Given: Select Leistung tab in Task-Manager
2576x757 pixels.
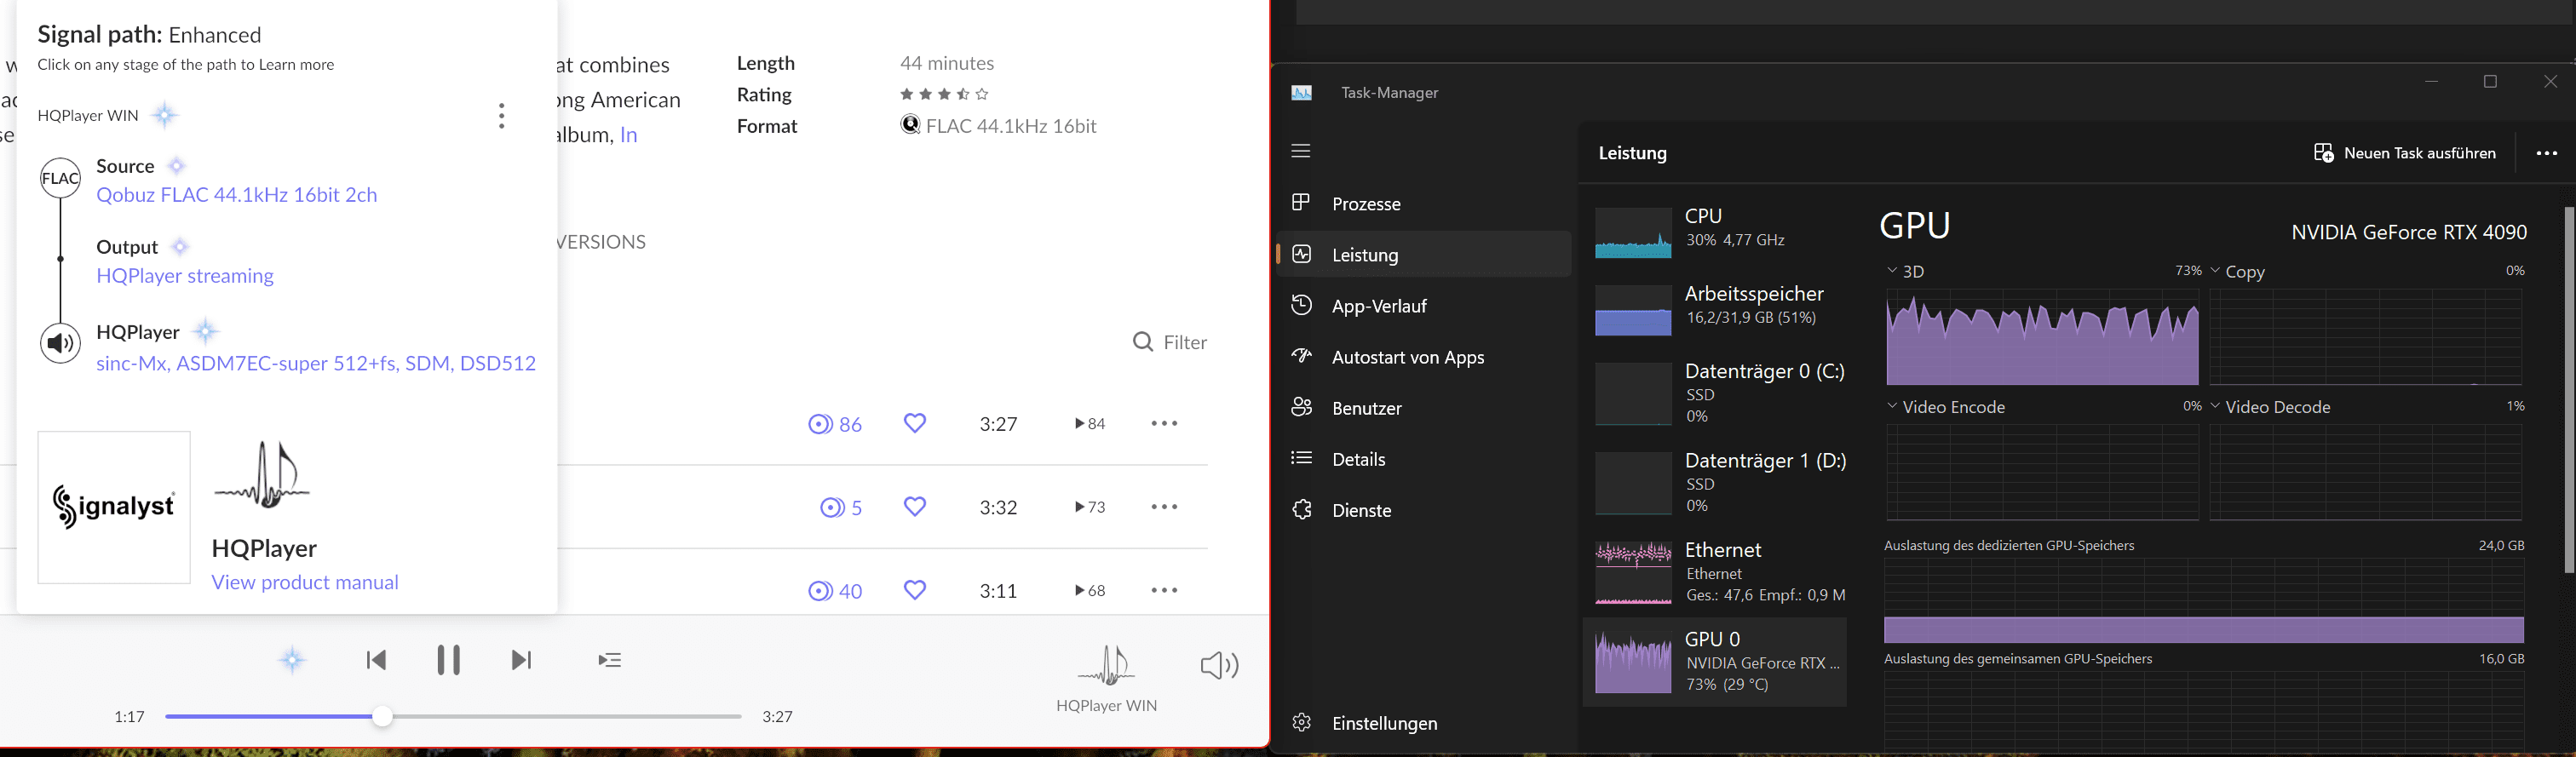Looking at the screenshot, I should [1424, 255].
